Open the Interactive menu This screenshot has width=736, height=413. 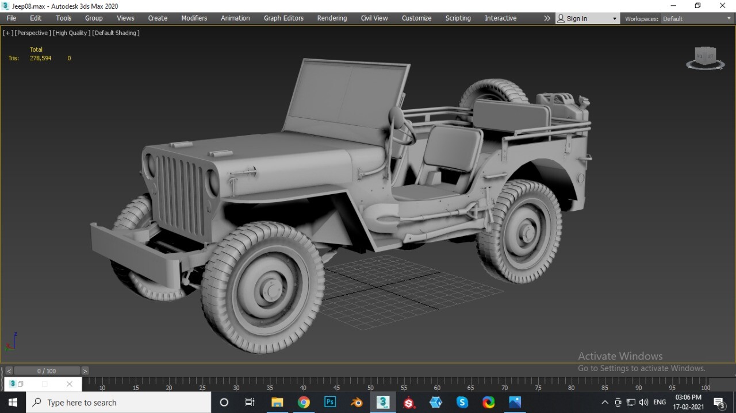click(500, 18)
